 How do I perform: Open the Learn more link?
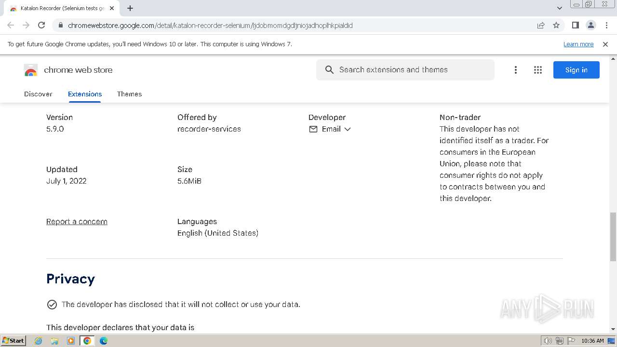click(x=578, y=44)
